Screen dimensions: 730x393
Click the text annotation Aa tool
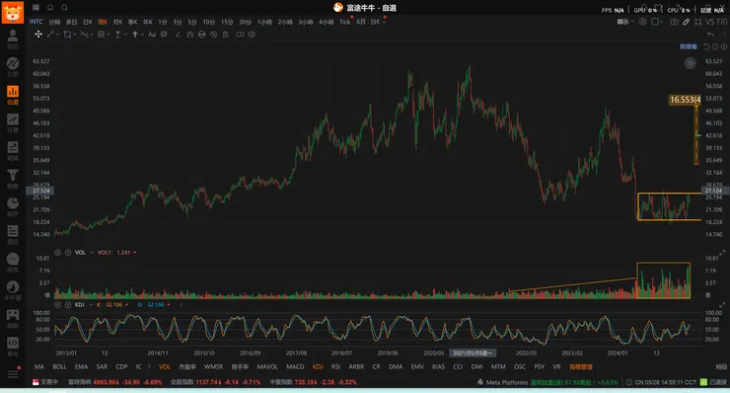pyautogui.click(x=152, y=34)
